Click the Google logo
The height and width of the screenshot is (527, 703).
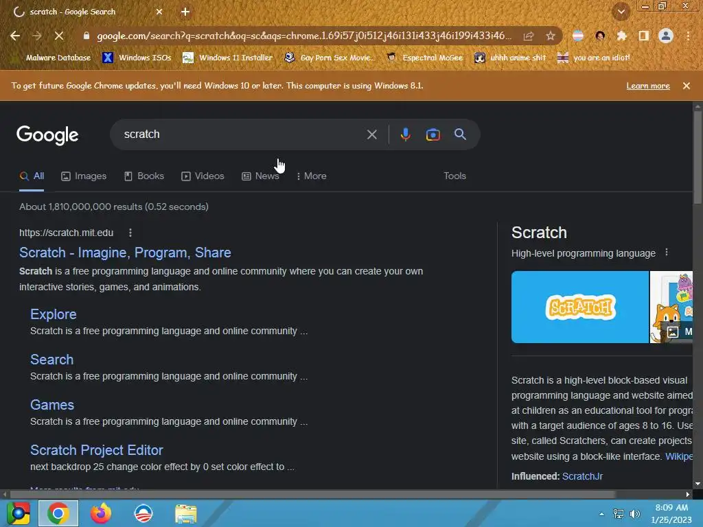click(x=47, y=134)
